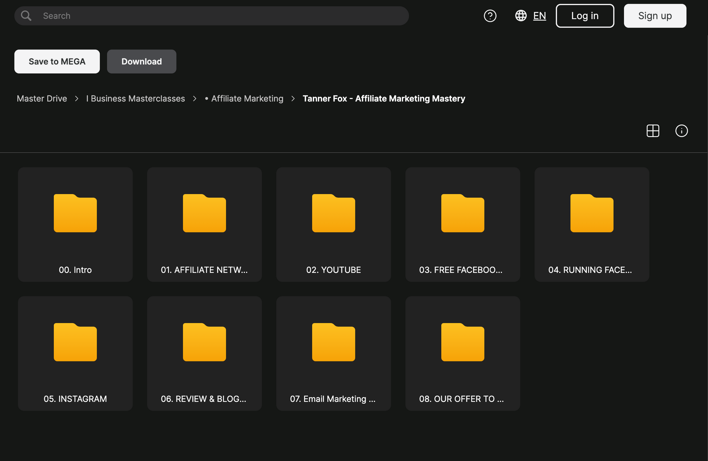This screenshot has width=708, height=461.
Task: Focus the Search input field
Action: click(212, 16)
